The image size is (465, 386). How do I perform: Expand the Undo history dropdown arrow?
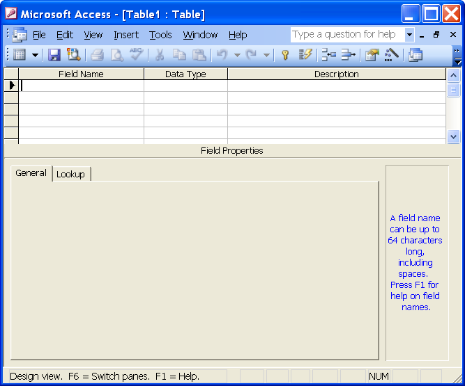237,55
